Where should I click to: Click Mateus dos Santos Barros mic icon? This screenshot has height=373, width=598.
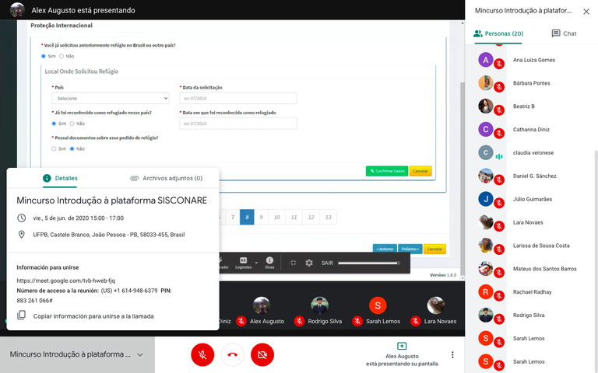pyautogui.click(x=499, y=274)
